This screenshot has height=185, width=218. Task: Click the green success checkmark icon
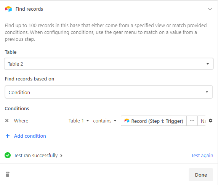pos(8,155)
